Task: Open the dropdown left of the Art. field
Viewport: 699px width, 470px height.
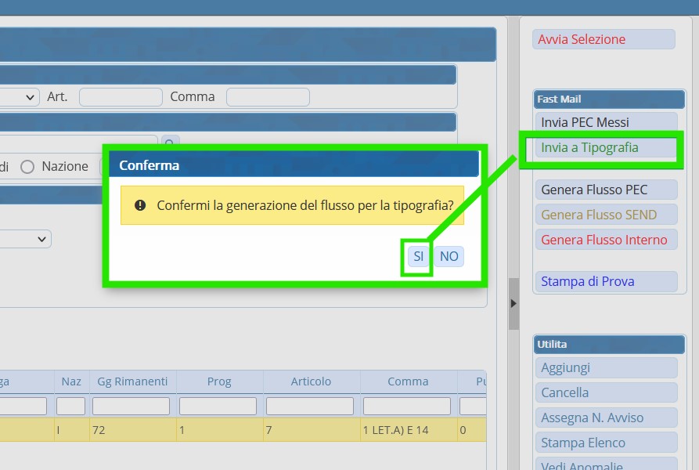Action: tap(20, 97)
